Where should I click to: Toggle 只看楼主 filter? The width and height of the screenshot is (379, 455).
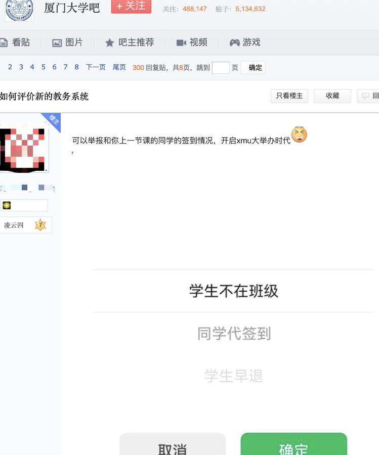coord(289,96)
